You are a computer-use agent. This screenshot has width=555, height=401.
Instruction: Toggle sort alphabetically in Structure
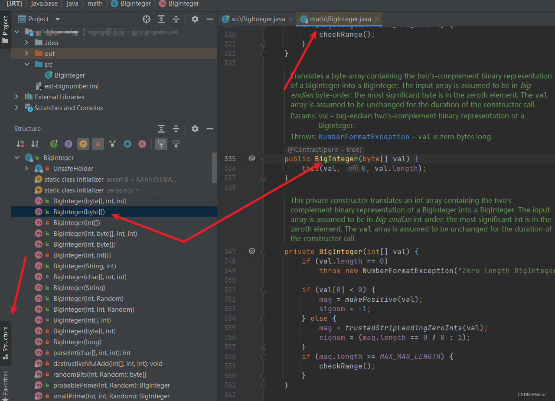click(x=35, y=144)
